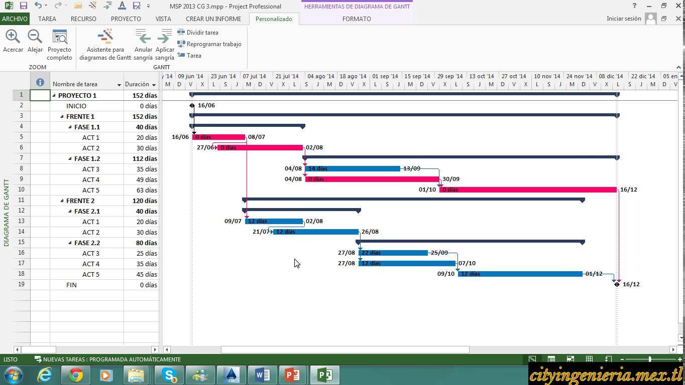Screen dimensions: 685x385
Task: Select the Dividir tarea tool
Action: [198, 33]
